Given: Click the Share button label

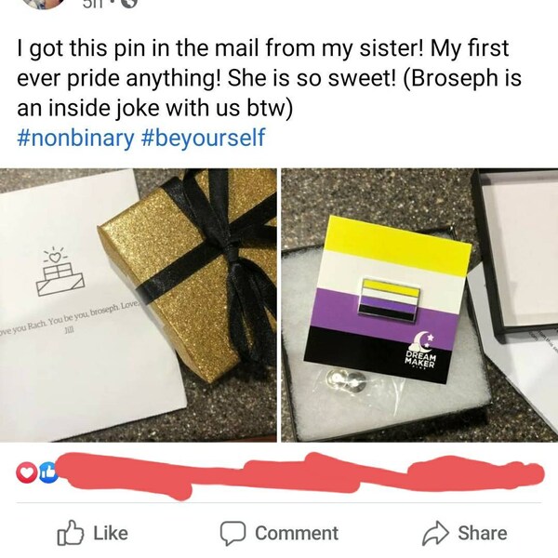Looking at the screenshot, I should [x=482, y=533].
